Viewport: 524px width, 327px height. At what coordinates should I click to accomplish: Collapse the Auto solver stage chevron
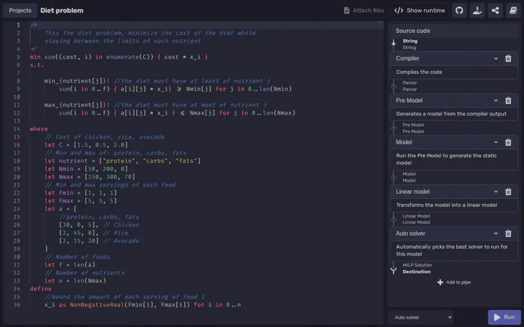(496, 233)
